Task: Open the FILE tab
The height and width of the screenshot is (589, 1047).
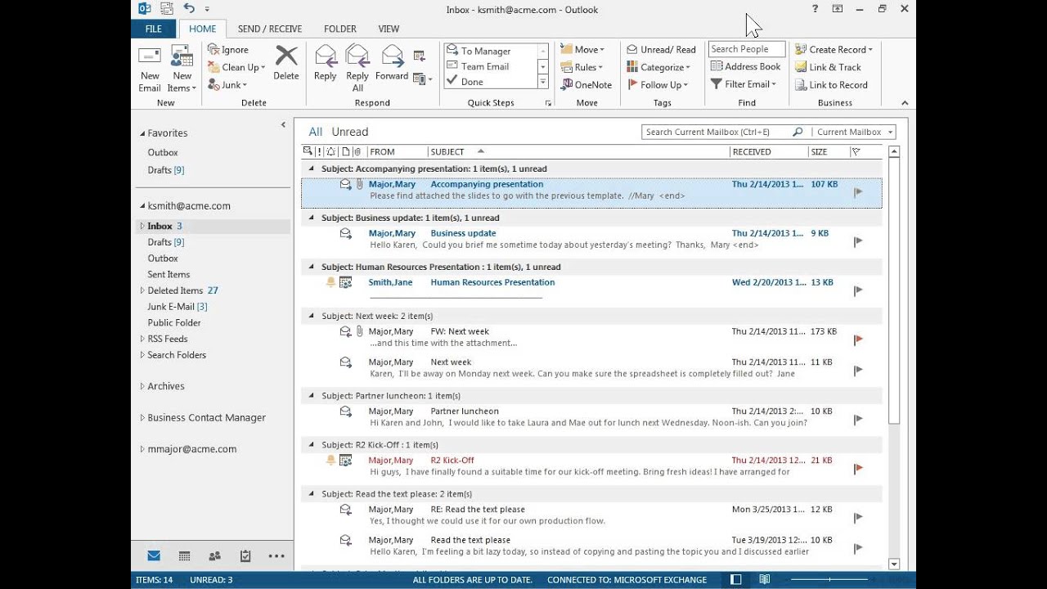Action: pos(154,29)
